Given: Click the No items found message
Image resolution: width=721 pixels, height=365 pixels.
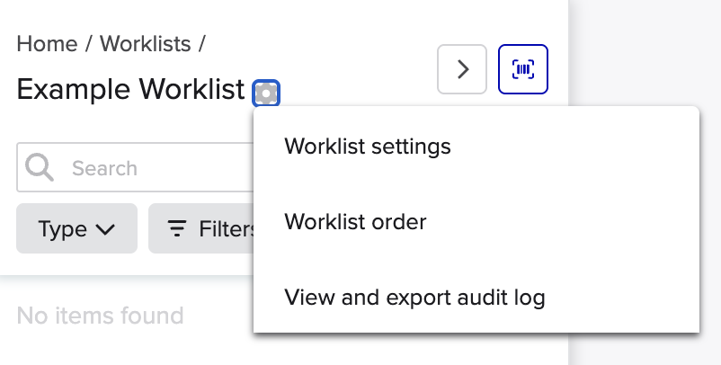Looking at the screenshot, I should (x=100, y=316).
